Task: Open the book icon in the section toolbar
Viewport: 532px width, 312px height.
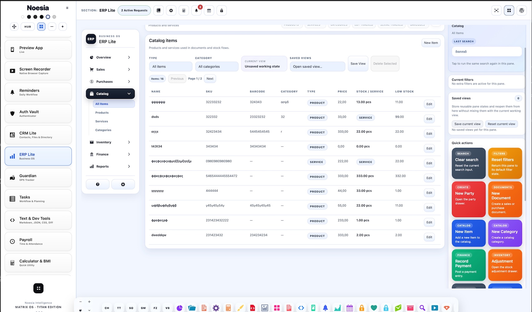Action: coord(158,10)
